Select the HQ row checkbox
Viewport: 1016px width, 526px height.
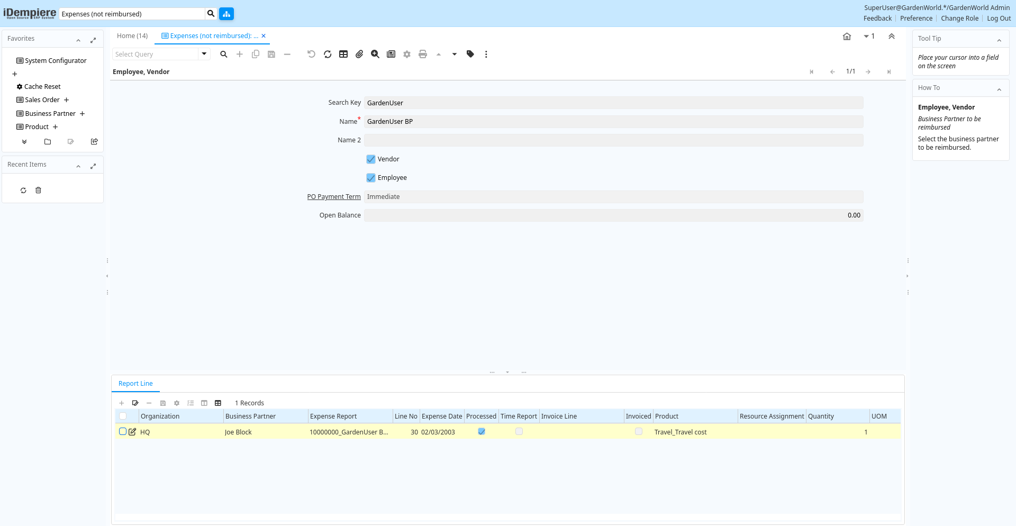[123, 432]
